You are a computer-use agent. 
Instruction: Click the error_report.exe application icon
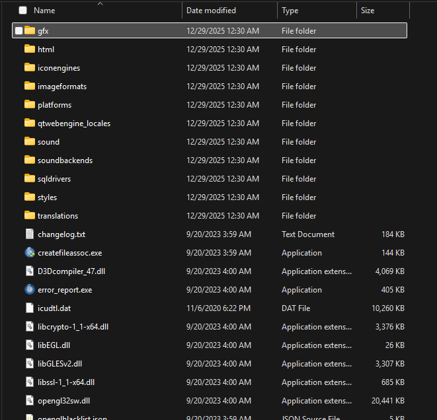[30, 289]
